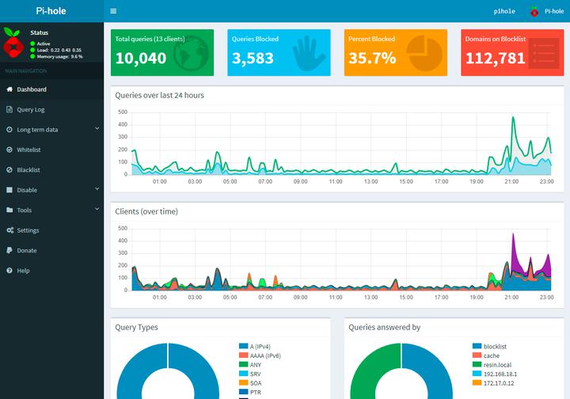Viewport: 570px width, 399px height.
Task: Toggle sidebar with the hamburger menu icon
Action: 113,11
